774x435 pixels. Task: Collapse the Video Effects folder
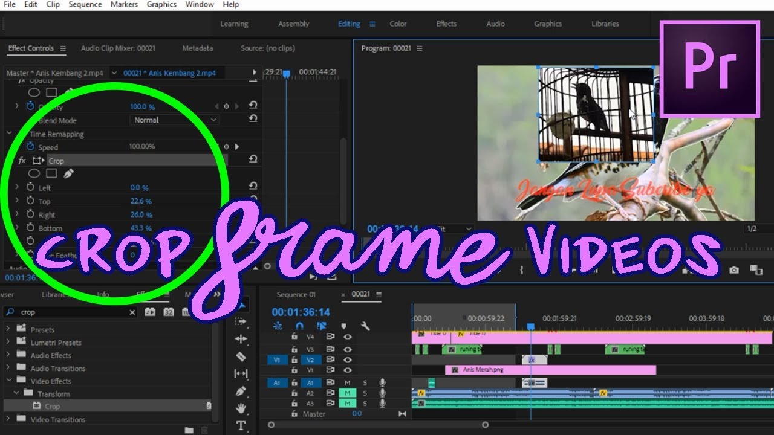click(x=8, y=381)
